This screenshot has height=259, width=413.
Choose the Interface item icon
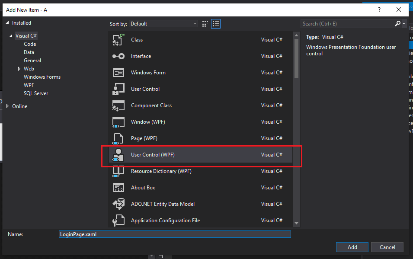[x=118, y=56]
